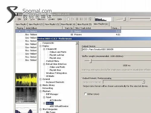Open the Help menu
The height and width of the screenshot is (113, 151).
59,19
